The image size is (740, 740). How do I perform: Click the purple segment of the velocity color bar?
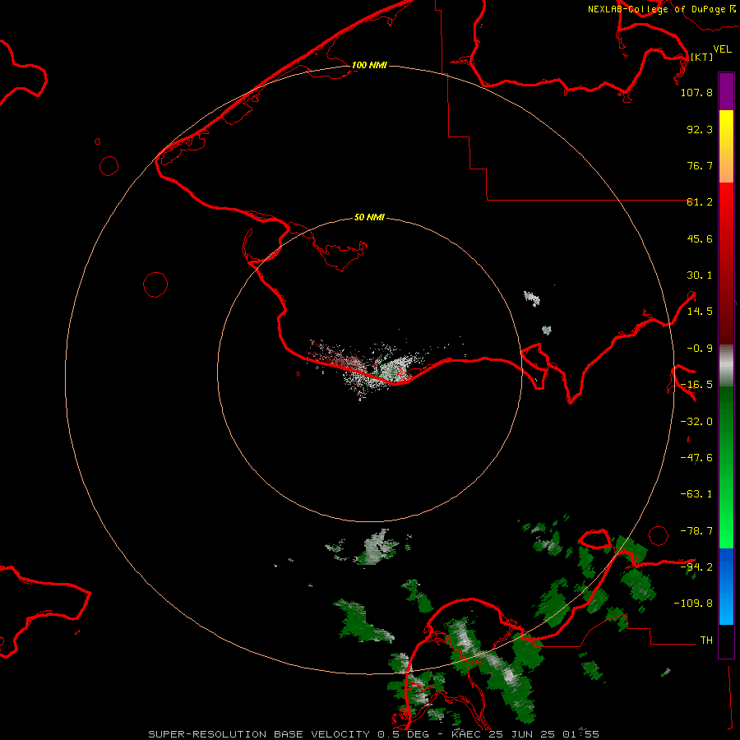pos(726,91)
